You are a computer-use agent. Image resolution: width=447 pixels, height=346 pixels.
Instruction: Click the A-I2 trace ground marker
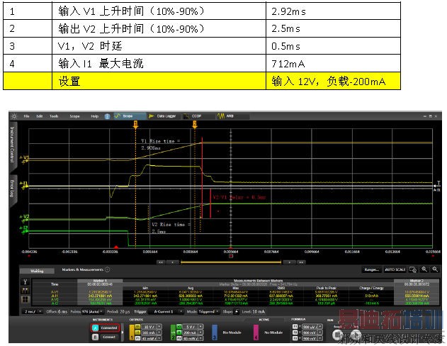[24, 230]
